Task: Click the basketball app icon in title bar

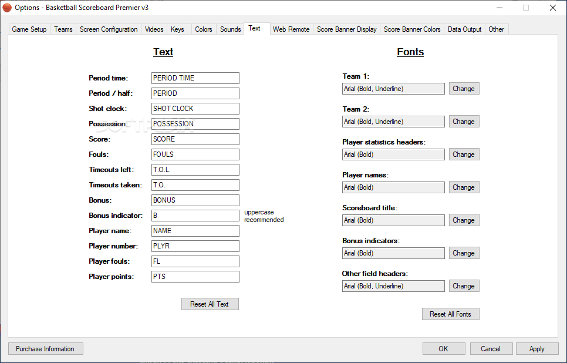Action: [7, 8]
